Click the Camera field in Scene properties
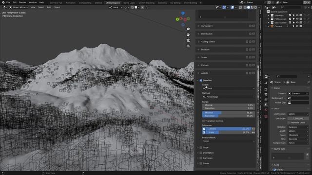This screenshot has height=175, width=312. tap(298, 93)
